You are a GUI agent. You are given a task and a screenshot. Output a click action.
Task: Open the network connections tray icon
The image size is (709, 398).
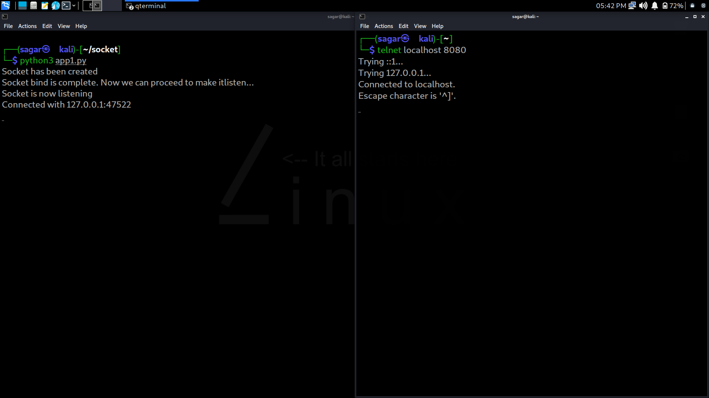coord(632,6)
